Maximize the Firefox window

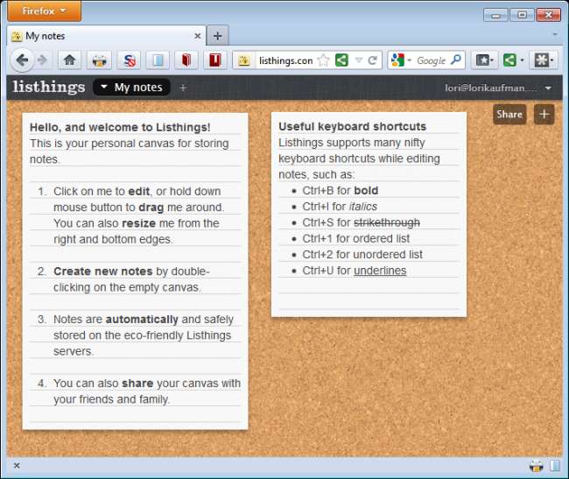point(522,15)
